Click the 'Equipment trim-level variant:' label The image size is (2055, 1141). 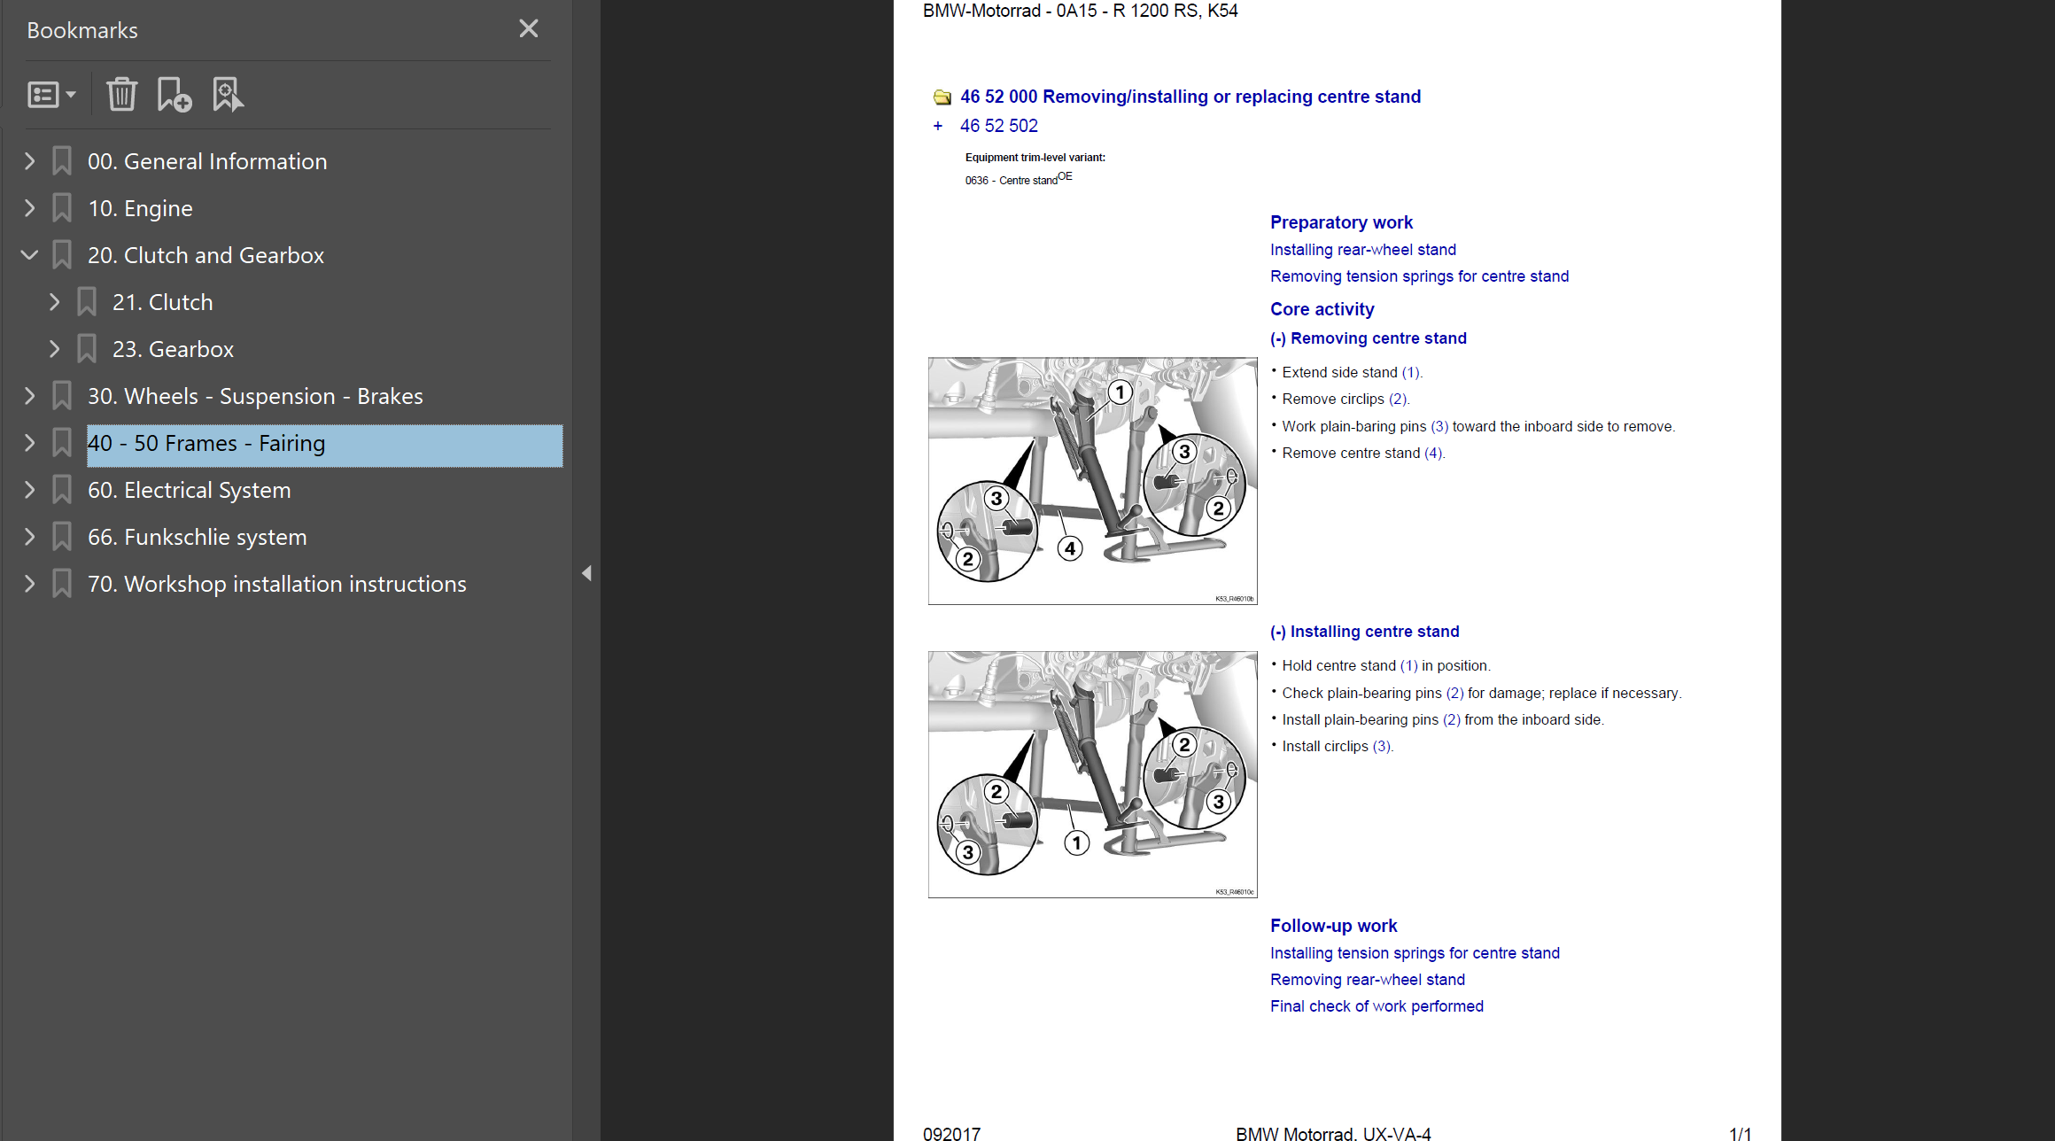point(1035,158)
